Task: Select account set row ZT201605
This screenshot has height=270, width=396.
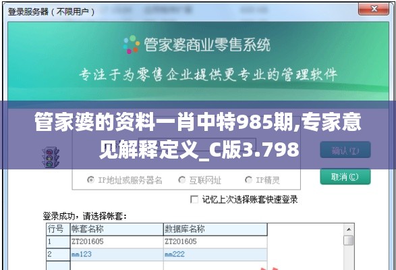Action: (x=157, y=242)
